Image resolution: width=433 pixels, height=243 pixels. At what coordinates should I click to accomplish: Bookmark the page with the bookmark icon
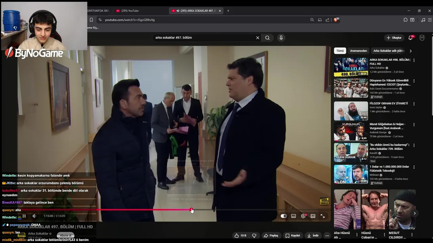coord(91,20)
